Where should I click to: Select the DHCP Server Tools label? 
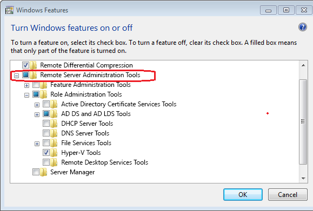coord(87,124)
